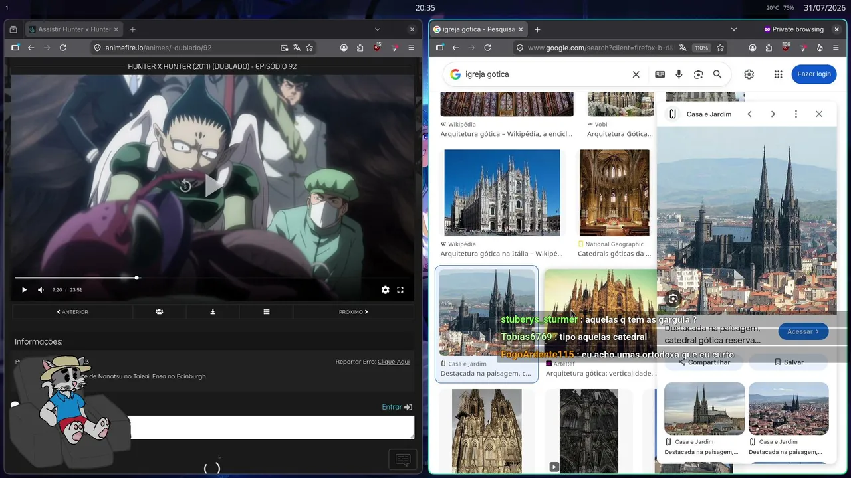Open the uBlock icon showing 106 in the Google window

click(x=785, y=48)
